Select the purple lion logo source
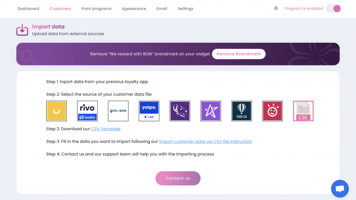356x200 pixels. pos(180,111)
